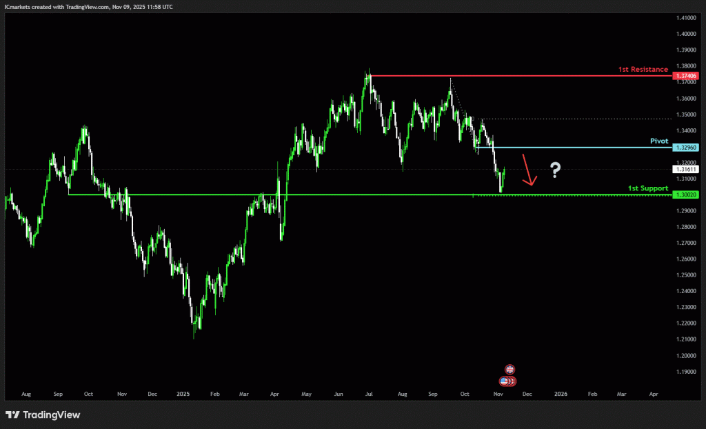
Task: Click the US flag economic event icon
Action: (x=505, y=381)
